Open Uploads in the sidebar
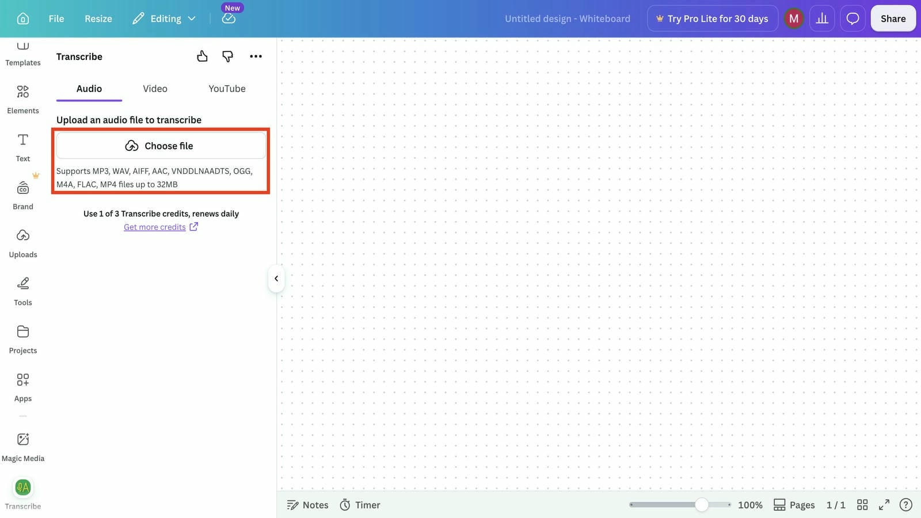The width and height of the screenshot is (921, 518). click(x=23, y=243)
